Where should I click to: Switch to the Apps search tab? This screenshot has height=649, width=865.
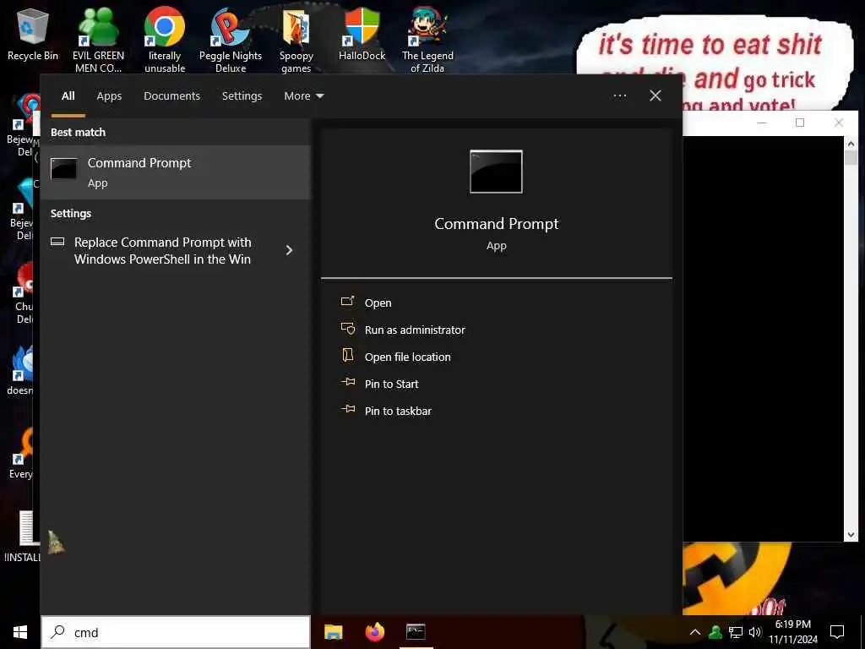point(109,96)
